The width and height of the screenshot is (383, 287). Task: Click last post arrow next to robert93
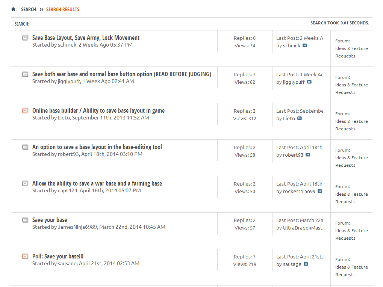(308, 155)
